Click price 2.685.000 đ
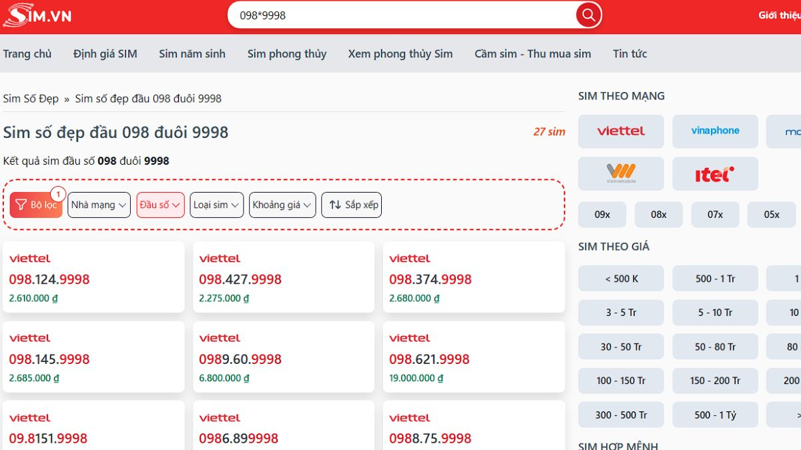801x450 pixels. click(x=33, y=378)
